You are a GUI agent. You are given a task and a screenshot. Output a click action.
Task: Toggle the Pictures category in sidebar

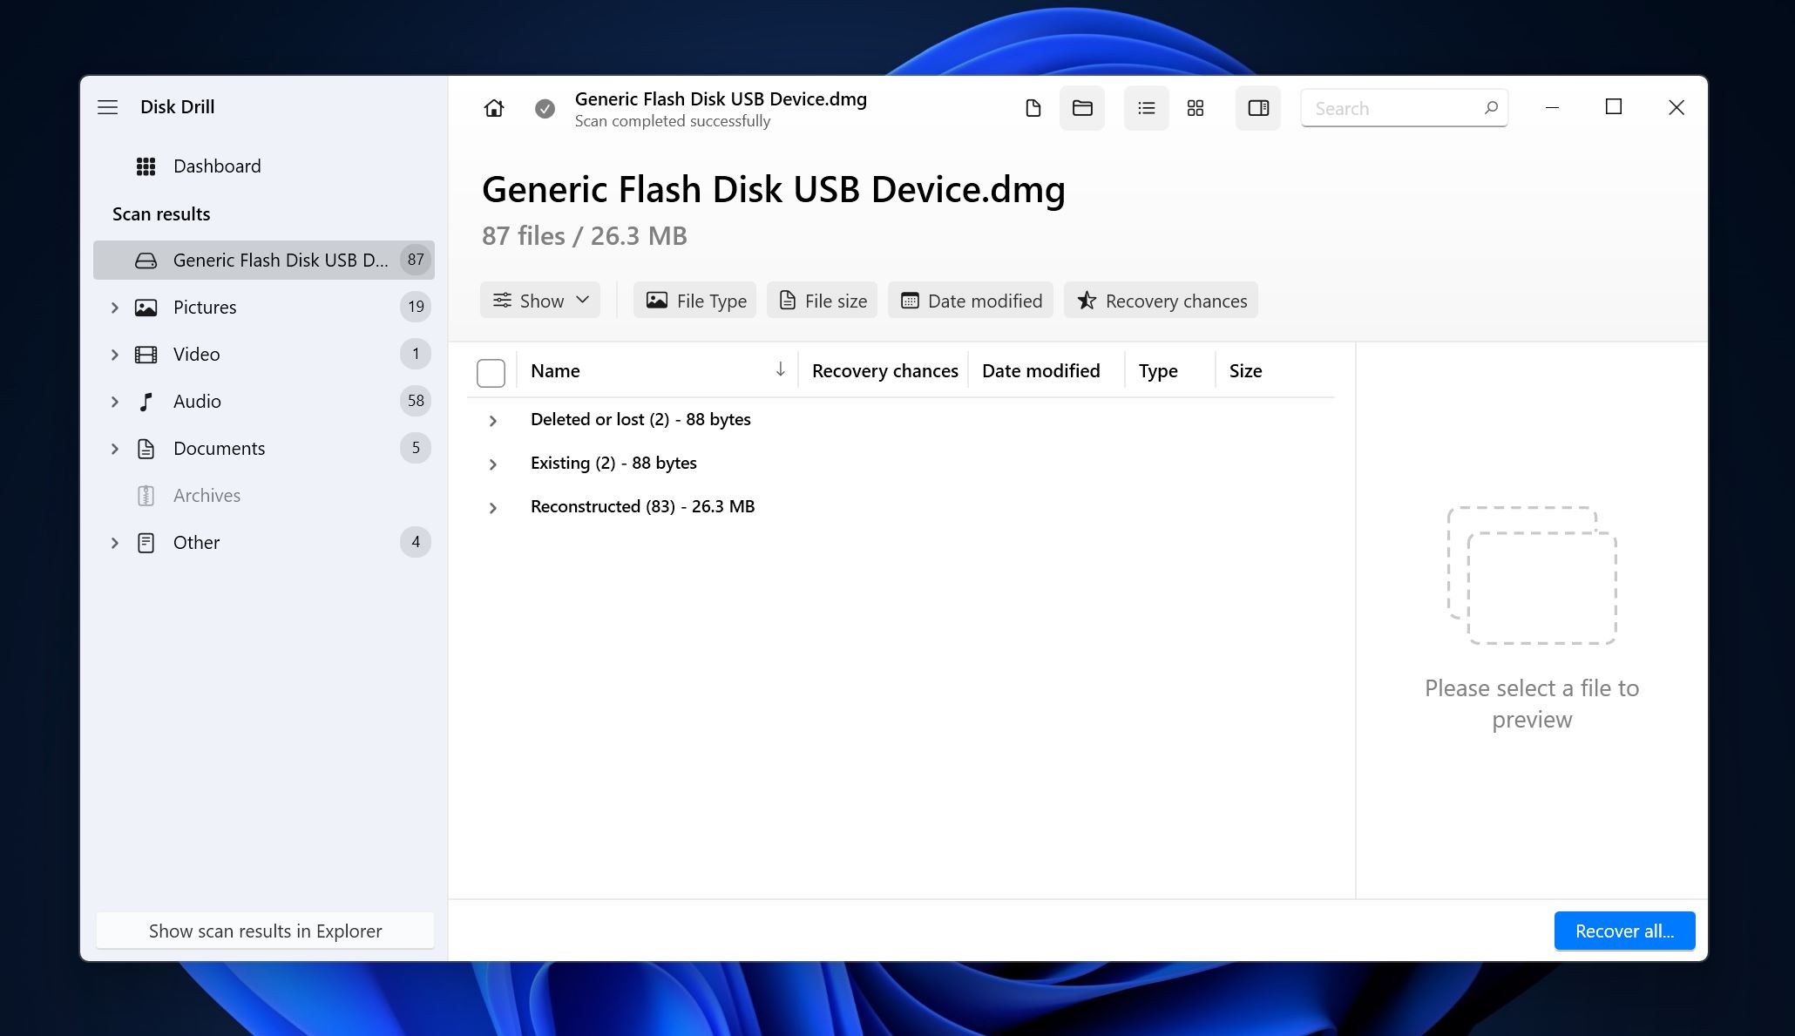(113, 306)
